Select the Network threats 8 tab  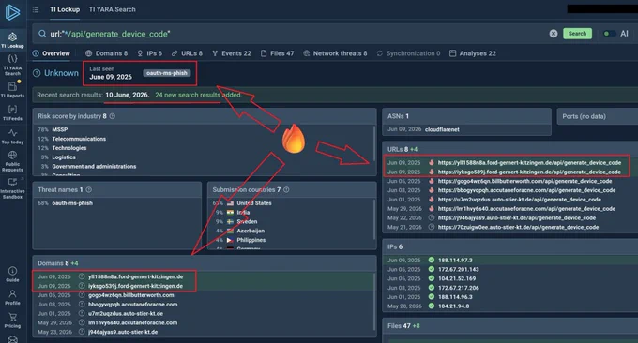(335, 53)
